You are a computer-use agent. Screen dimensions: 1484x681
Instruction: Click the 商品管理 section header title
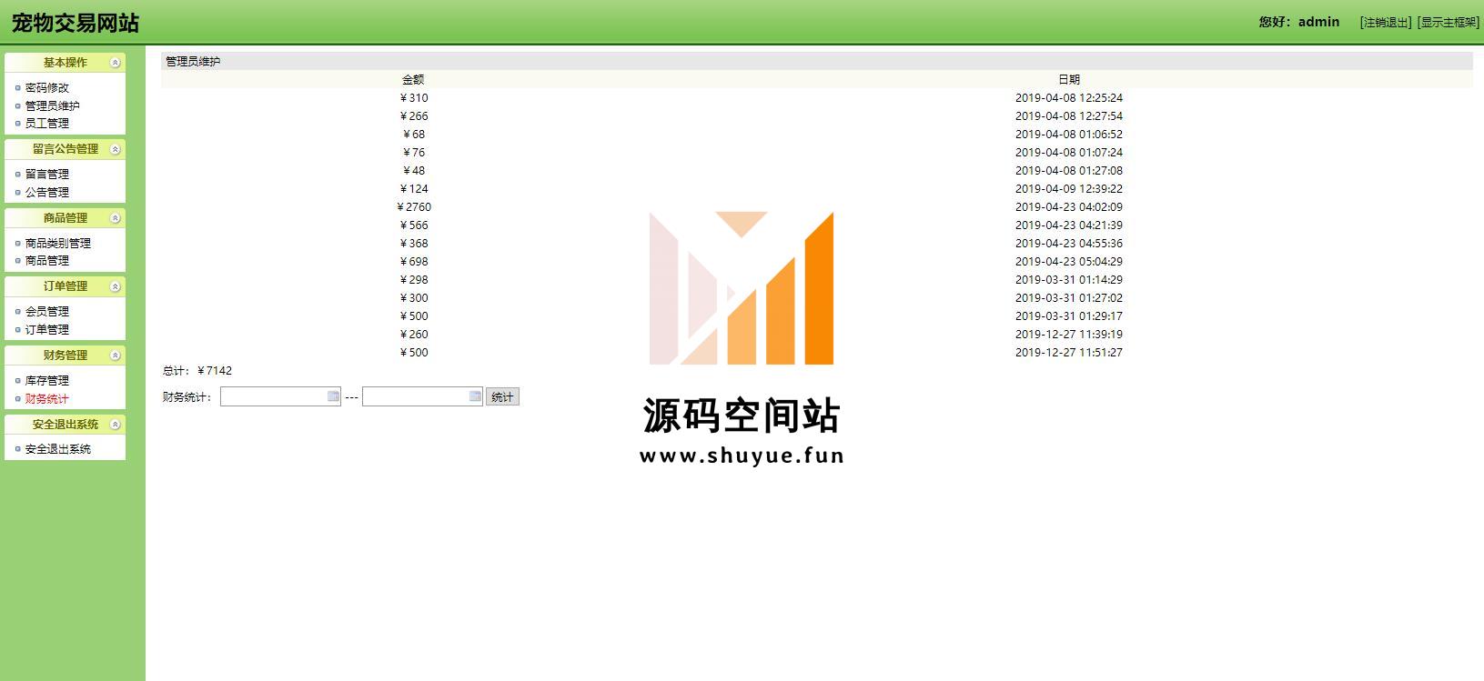coord(66,218)
